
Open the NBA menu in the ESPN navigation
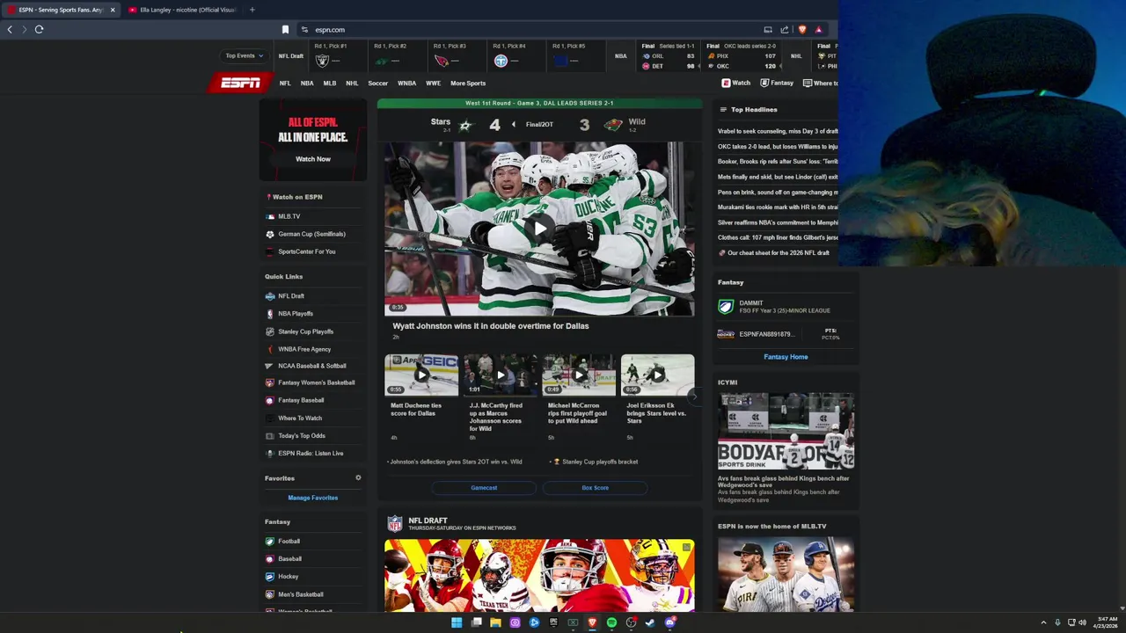pos(307,84)
